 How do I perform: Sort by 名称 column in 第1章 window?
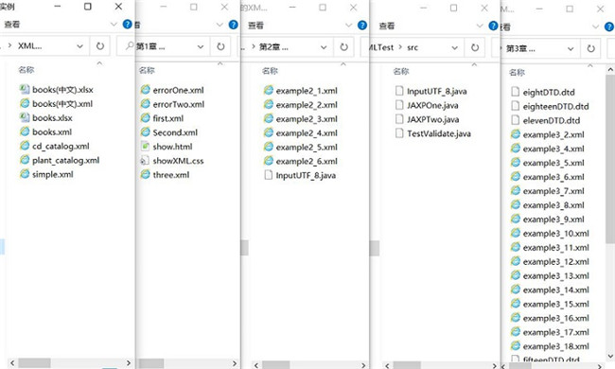(x=147, y=70)
